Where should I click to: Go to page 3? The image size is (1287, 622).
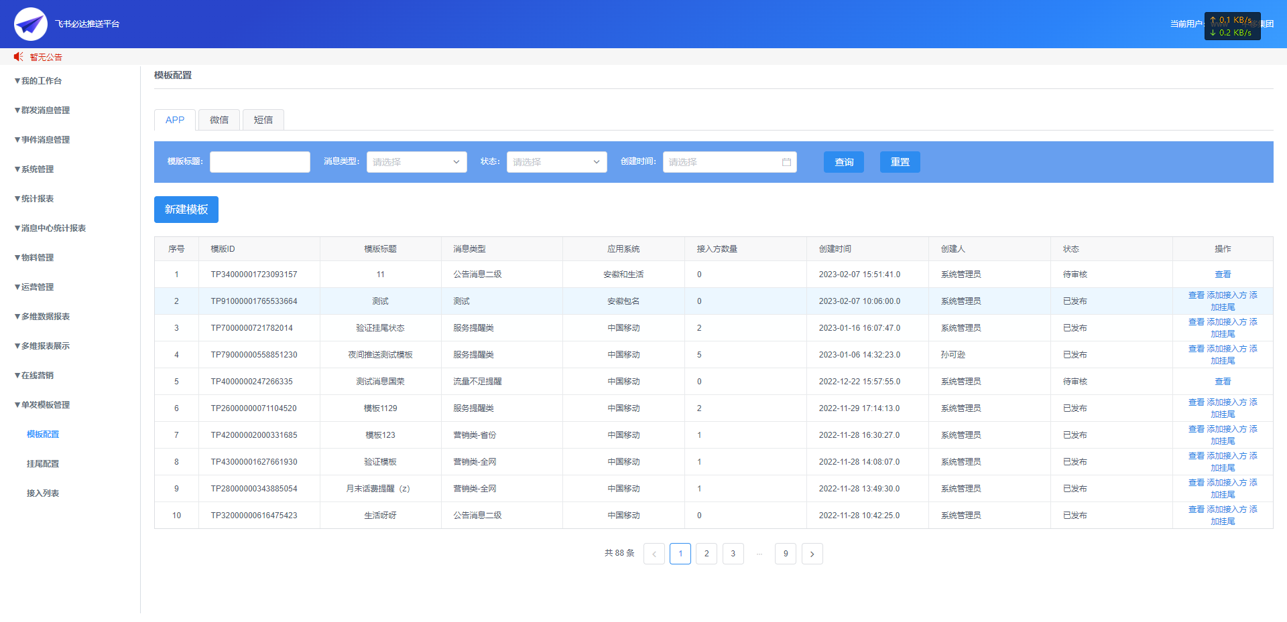click(733, 554)
